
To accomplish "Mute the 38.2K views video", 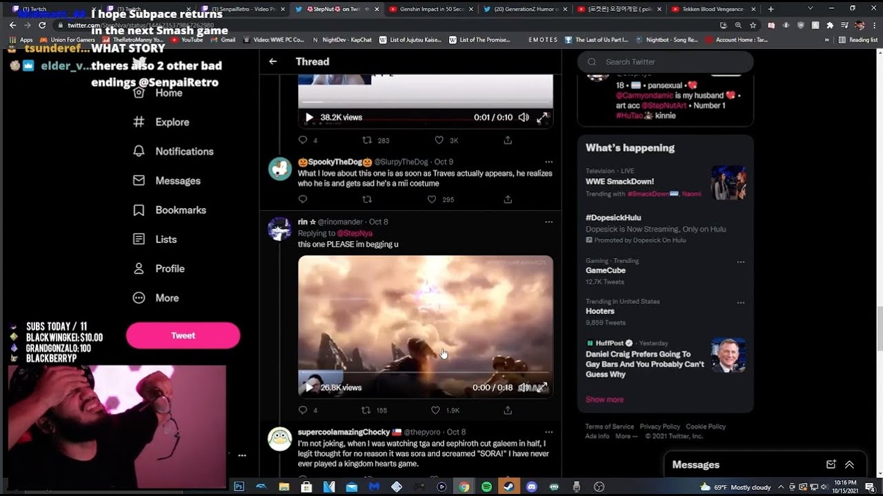I will click(x=524, y=117).
